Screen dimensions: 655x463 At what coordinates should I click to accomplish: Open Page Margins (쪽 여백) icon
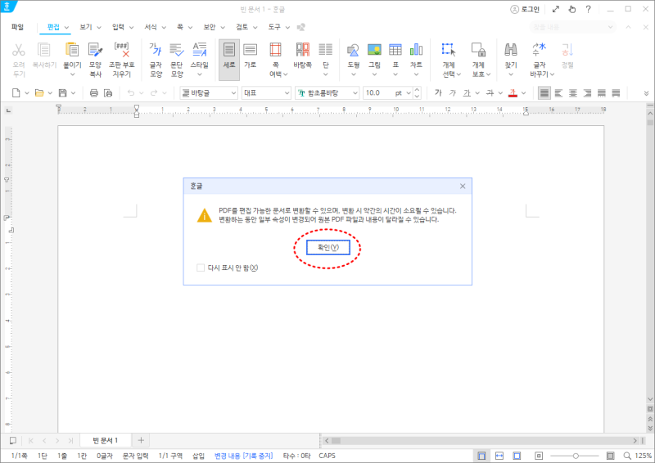275,50
